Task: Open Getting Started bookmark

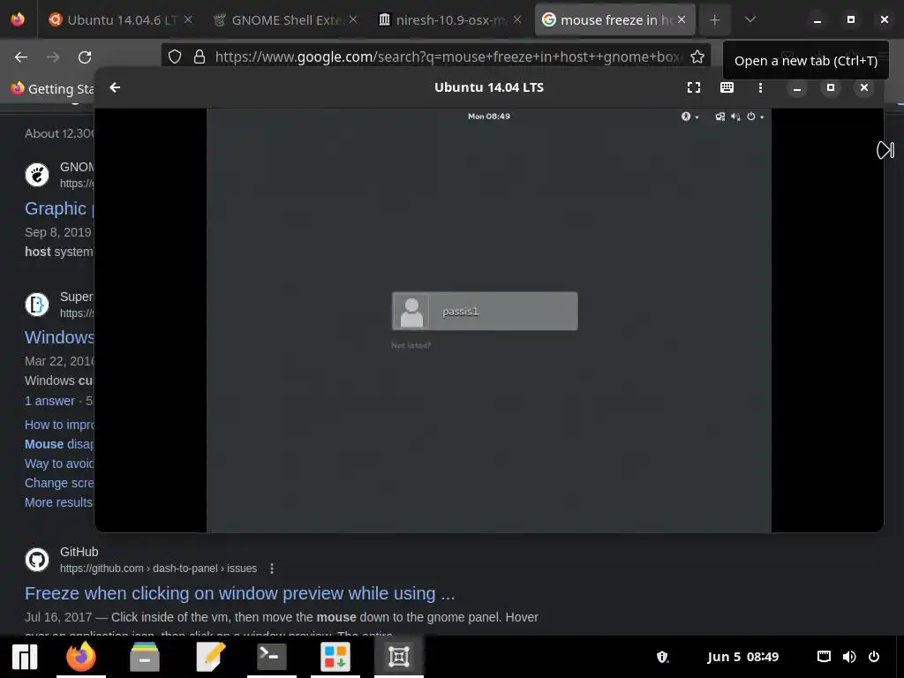Action: point(52,89)
